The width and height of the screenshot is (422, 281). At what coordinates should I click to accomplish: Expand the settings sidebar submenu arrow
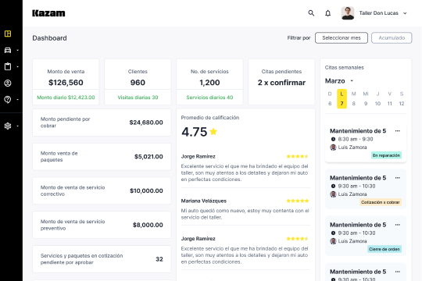[x=17, y=126]
